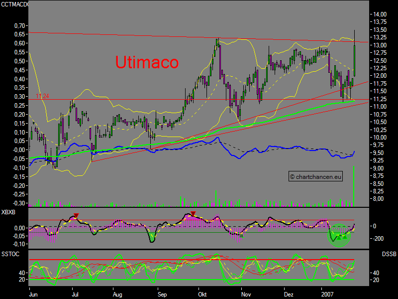Viewport: 398px width, 299px height.
Task: Click the Utimaco chart title
Action: pos(147,62)
